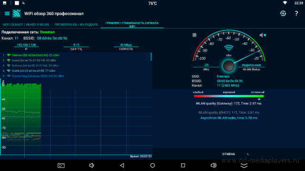This screenshot has width=305, height=171.
Task: Stop measurement with the square stop icon
Action: pyautogui.click(x=194, y=35)
